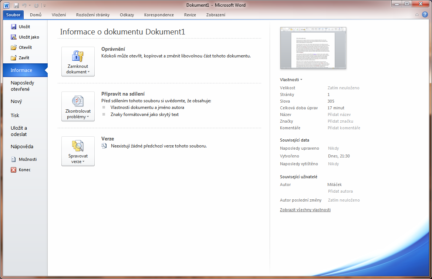432x279 pixels.
Task: Click the Související uživatelé heading
Action: click(298, 177)
